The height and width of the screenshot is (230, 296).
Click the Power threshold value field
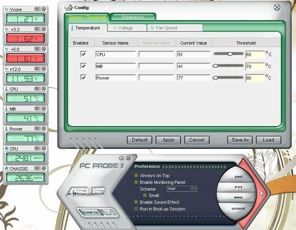pos(255,78)
